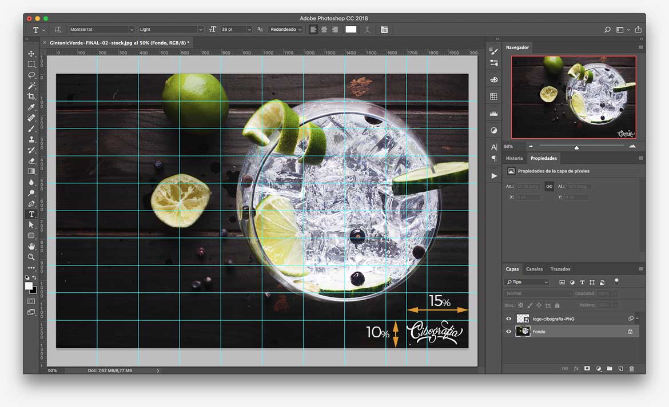
Task: Click the trash icon to delete layer
Action: (632, 369)
